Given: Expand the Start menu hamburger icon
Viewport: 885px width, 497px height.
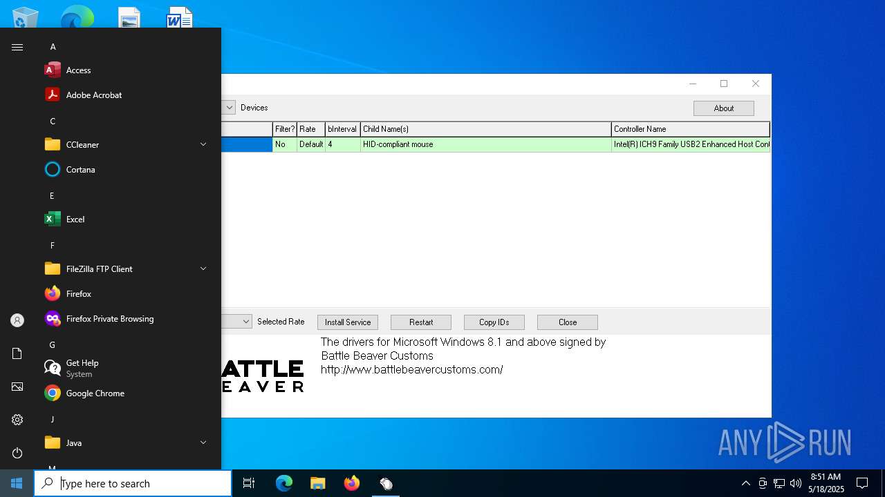Looking at the screenshot, I should (17, 47).
